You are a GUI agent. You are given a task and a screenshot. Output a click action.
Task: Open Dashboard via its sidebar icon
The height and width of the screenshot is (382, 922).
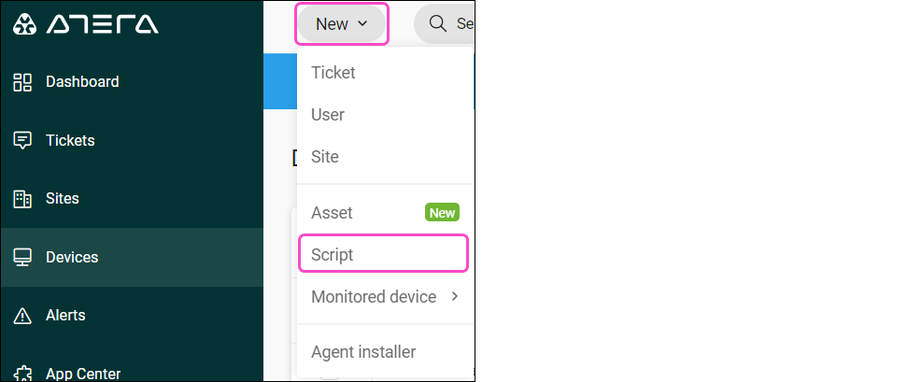click(23, 82)
